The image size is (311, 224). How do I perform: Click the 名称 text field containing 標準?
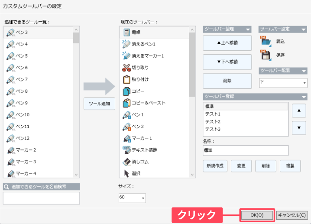[246, 150]
